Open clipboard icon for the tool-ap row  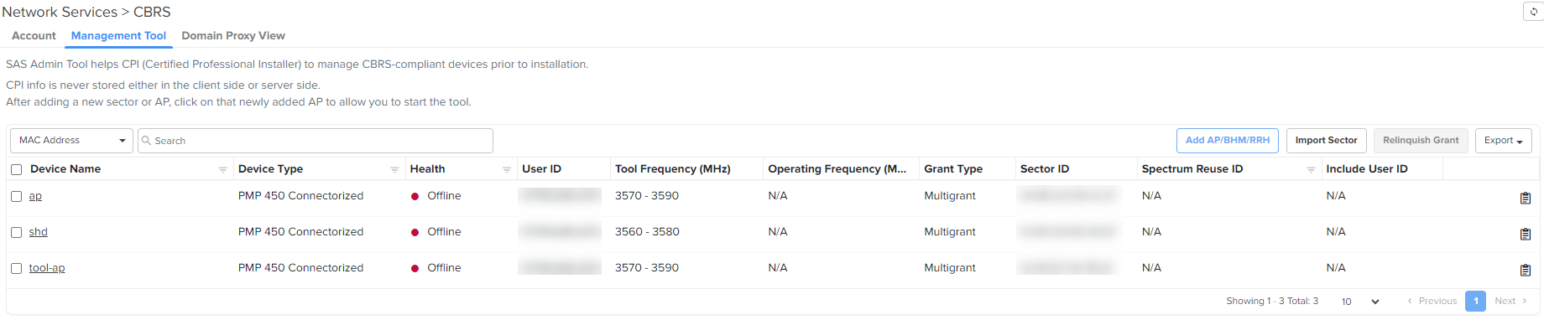click(1526, 271)
